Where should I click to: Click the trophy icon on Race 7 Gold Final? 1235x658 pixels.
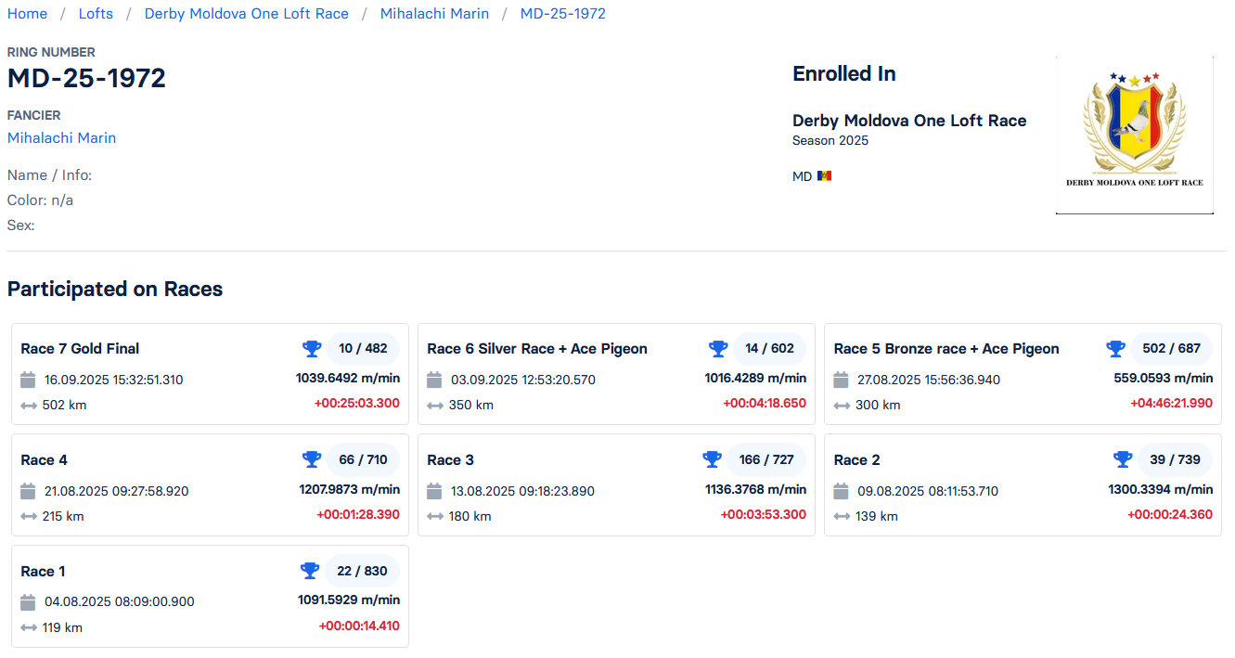tap(312, 349)
